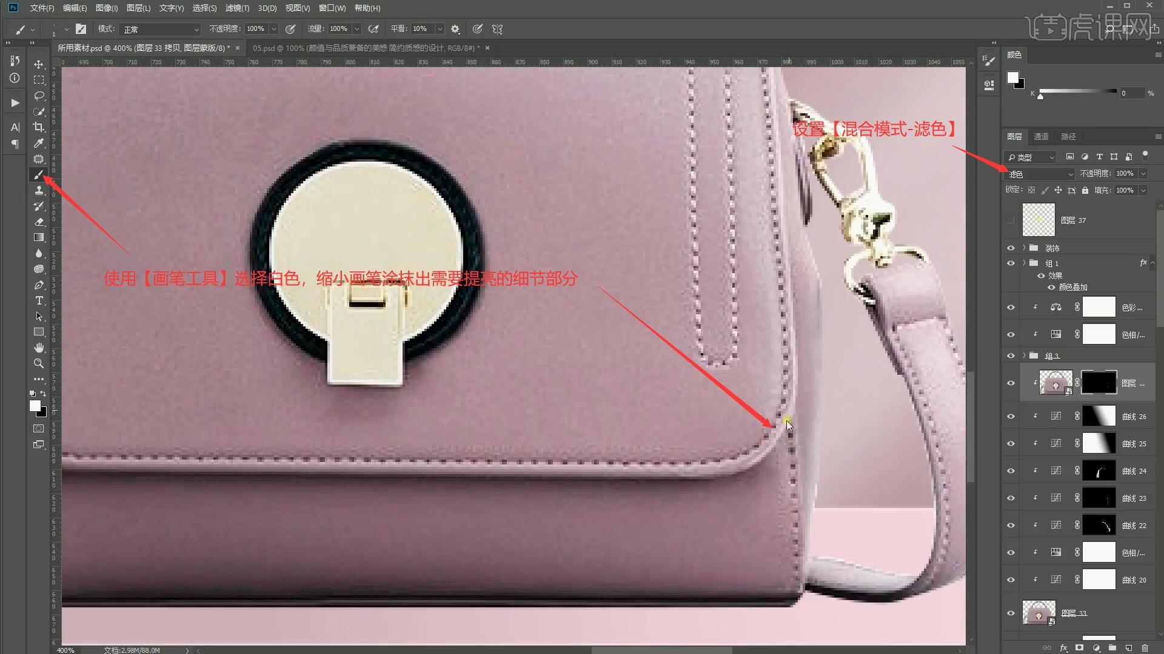Select the Hand tool
The width and height of the screenshot is (1164, 654).
[39, 348]
